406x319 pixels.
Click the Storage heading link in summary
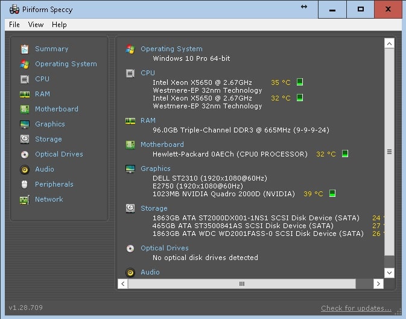(x=154, y=208)
